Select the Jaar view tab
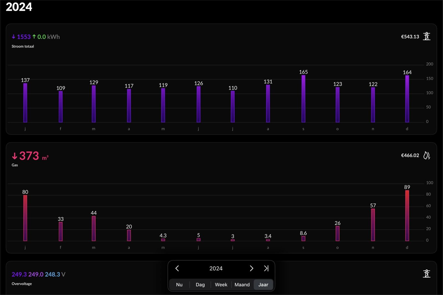 tap(263, 284)
